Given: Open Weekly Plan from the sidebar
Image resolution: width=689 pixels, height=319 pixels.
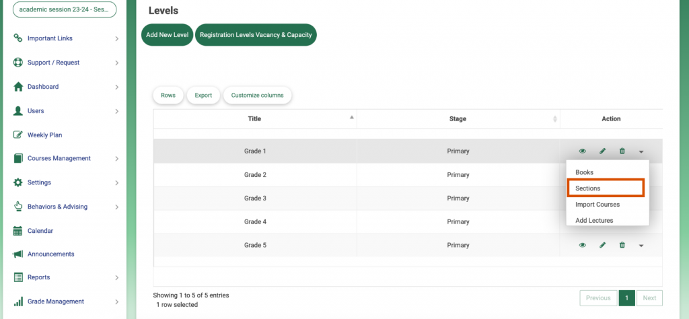Looking at the screenshot, I should pyautogui.click(x=44, y=135).
